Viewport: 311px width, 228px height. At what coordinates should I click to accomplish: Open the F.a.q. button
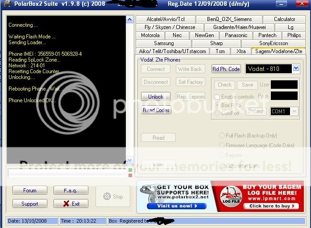[x=71, y=191]
